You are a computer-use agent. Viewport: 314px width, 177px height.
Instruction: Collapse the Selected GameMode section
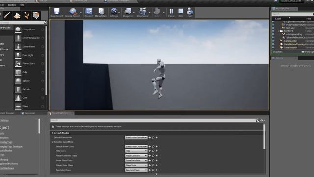click(53, 142)
